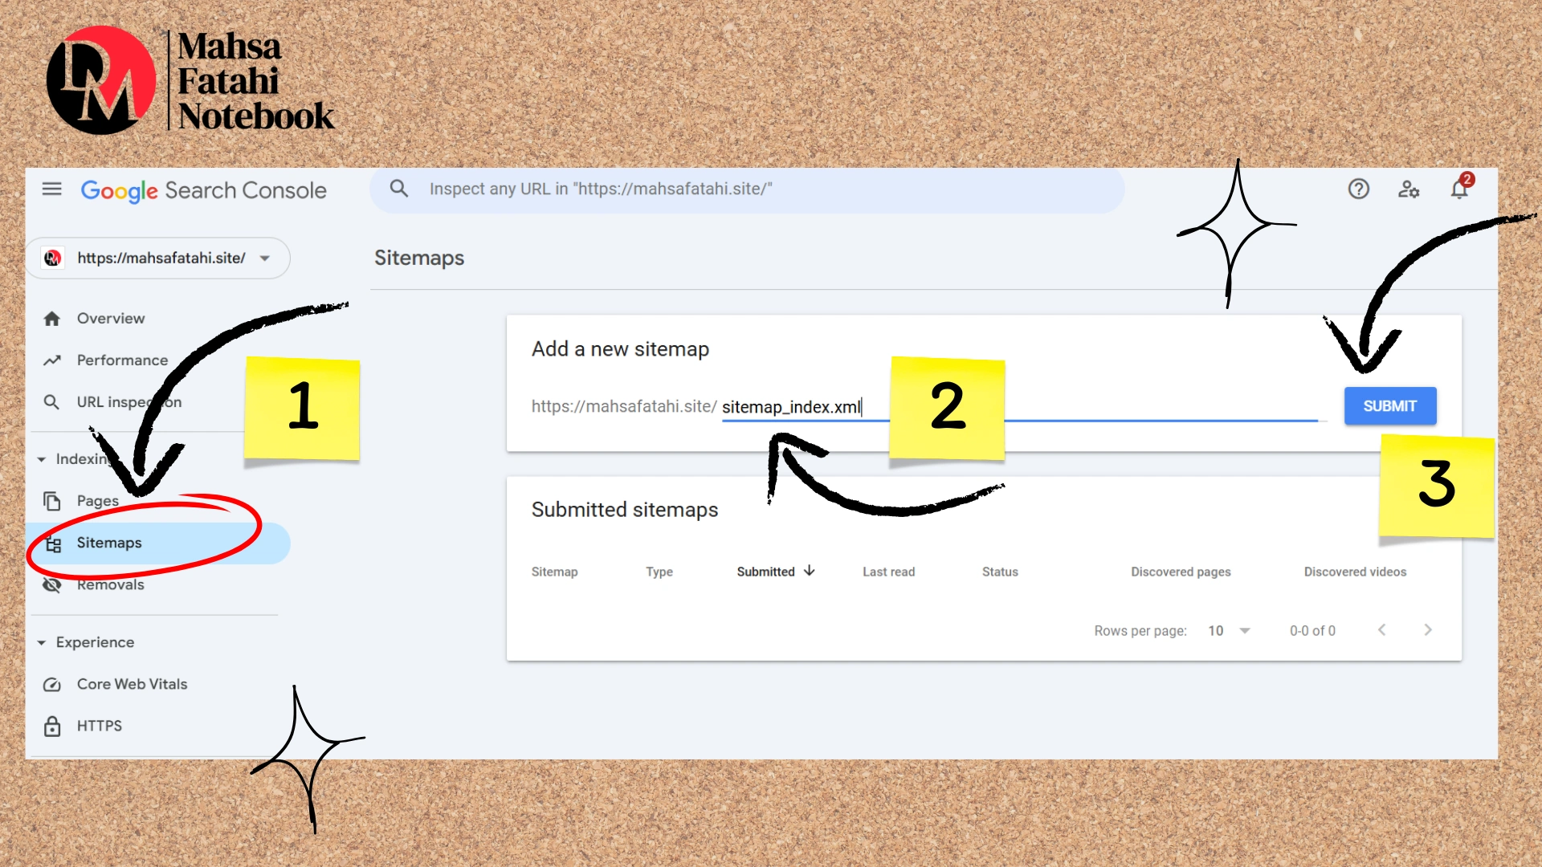The width and height of the screenshot is (1542, 867).
Task: Go to previous page of sitemaps
Action: [1381, 630]
